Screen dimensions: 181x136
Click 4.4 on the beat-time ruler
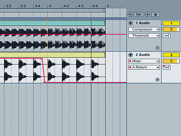95,6
